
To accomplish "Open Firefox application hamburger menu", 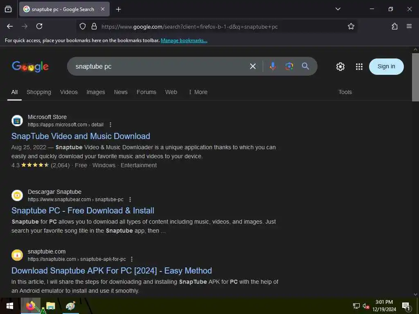I will (409, 26).
